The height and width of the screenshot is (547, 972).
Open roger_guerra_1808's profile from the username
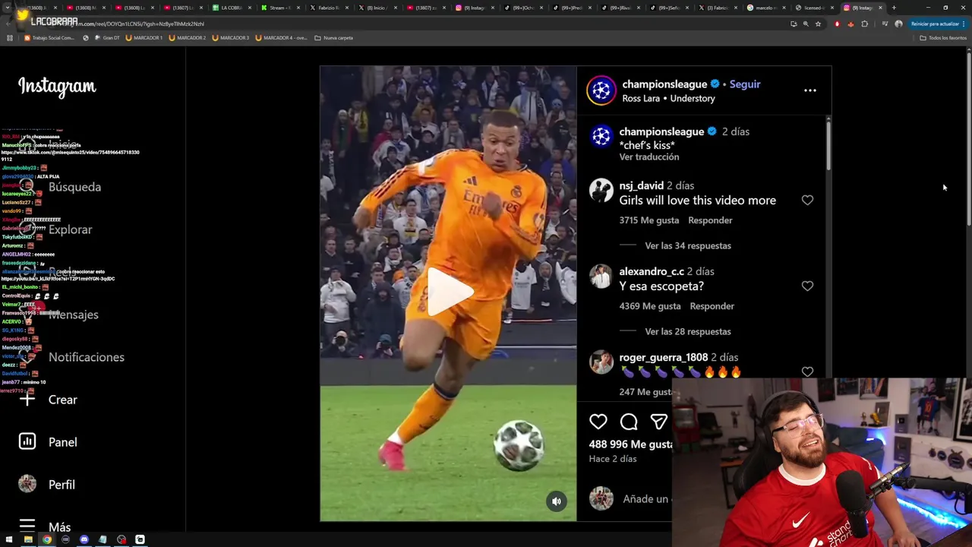pos(664,357)
